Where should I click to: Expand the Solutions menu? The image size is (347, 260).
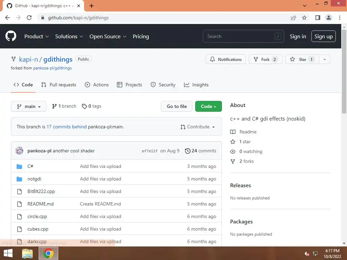pyautogui.click(x=69, y=36)
